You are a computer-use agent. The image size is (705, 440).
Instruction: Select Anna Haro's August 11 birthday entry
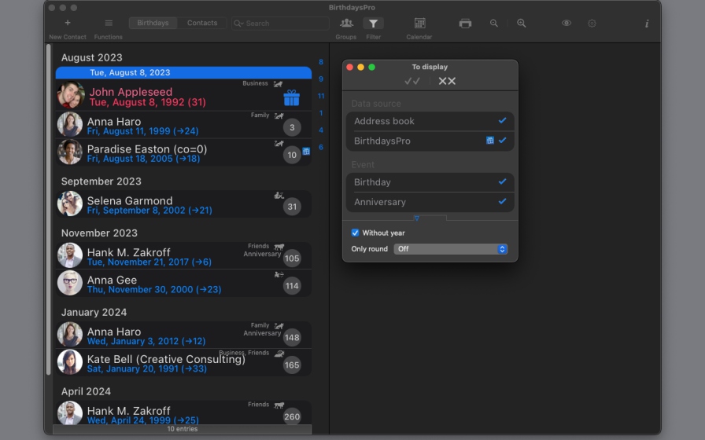point(183,125)
